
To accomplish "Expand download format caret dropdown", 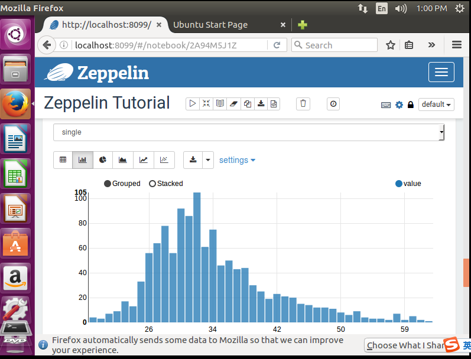I will [208, 160].
